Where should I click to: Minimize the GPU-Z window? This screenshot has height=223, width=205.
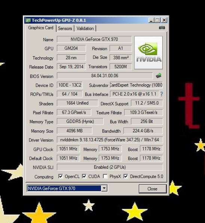tap(151, 20)
